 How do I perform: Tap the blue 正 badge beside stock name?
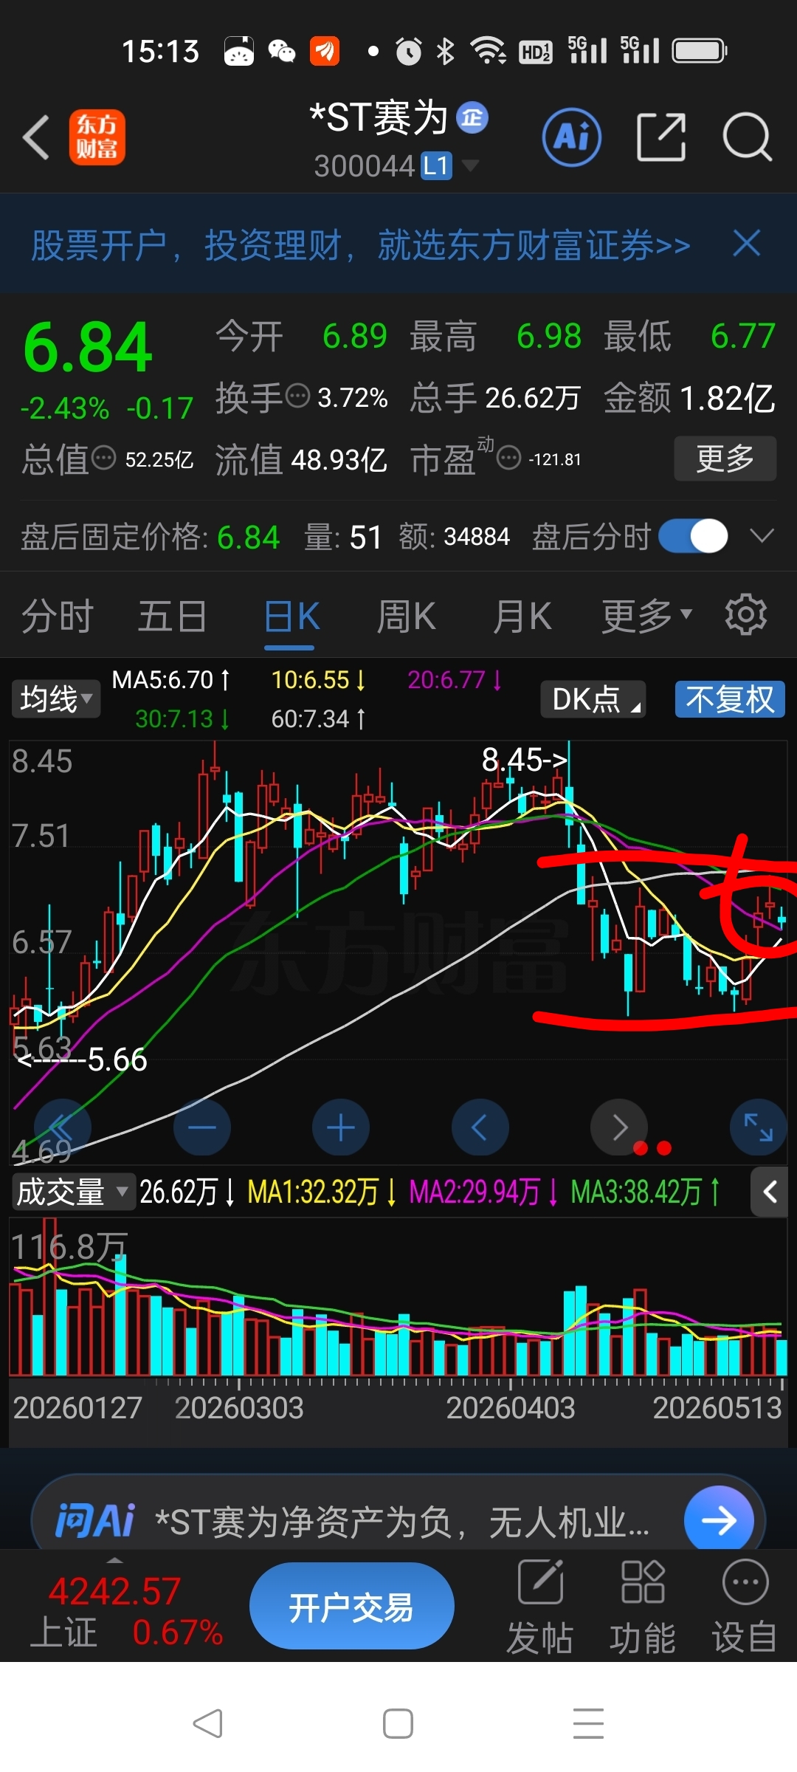(x=472, y=118)
